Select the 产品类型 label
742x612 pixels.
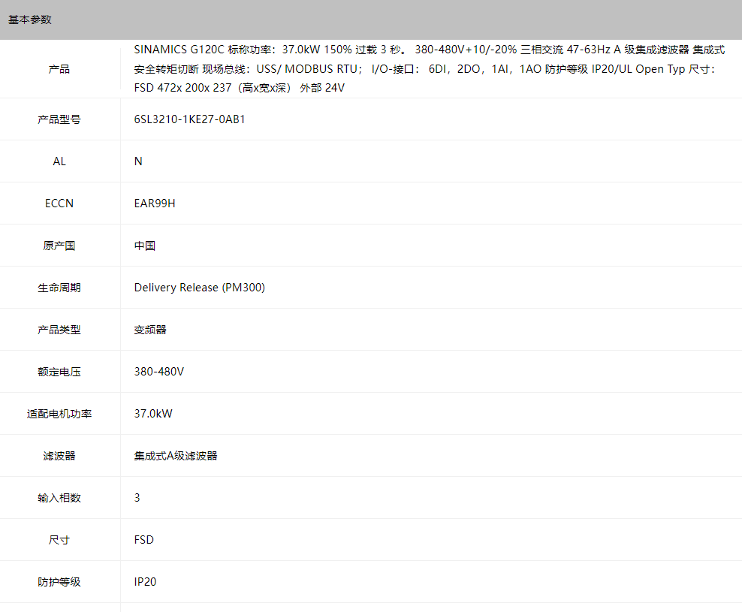coord(59,330)
